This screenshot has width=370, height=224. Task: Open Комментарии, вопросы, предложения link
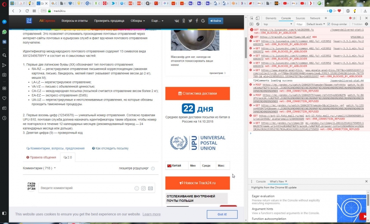(55, 148)
